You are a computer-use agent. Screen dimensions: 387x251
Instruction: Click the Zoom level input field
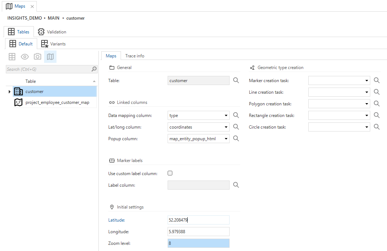199,243
